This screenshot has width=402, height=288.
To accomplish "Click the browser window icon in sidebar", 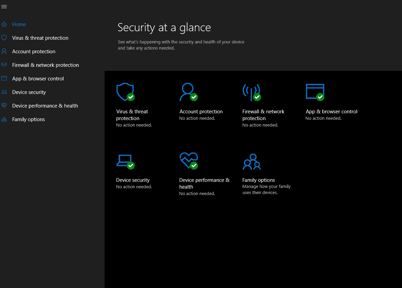I will click(x=4, y=78).
